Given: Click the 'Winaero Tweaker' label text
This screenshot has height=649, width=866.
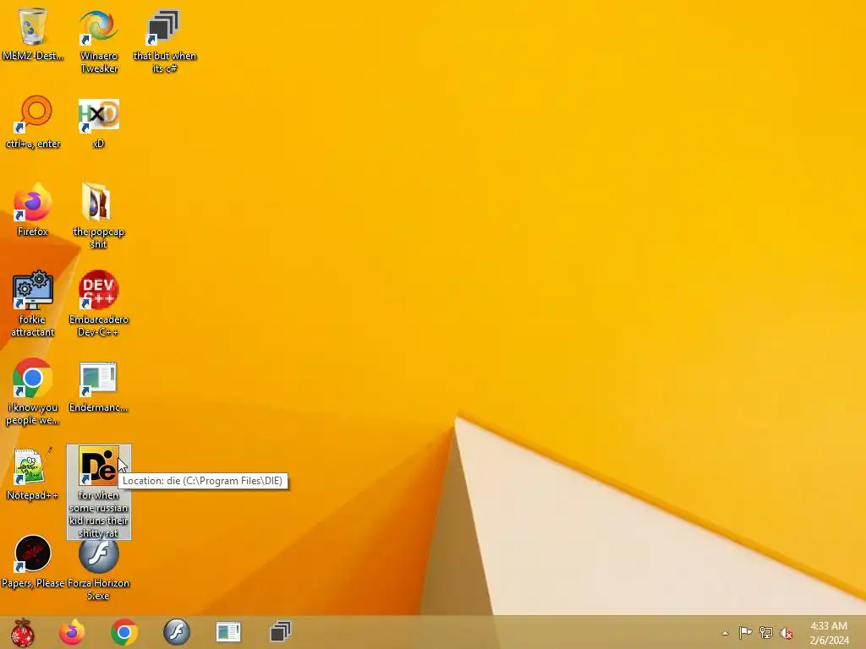Looking at the screenshot, I should pos(99,62).
